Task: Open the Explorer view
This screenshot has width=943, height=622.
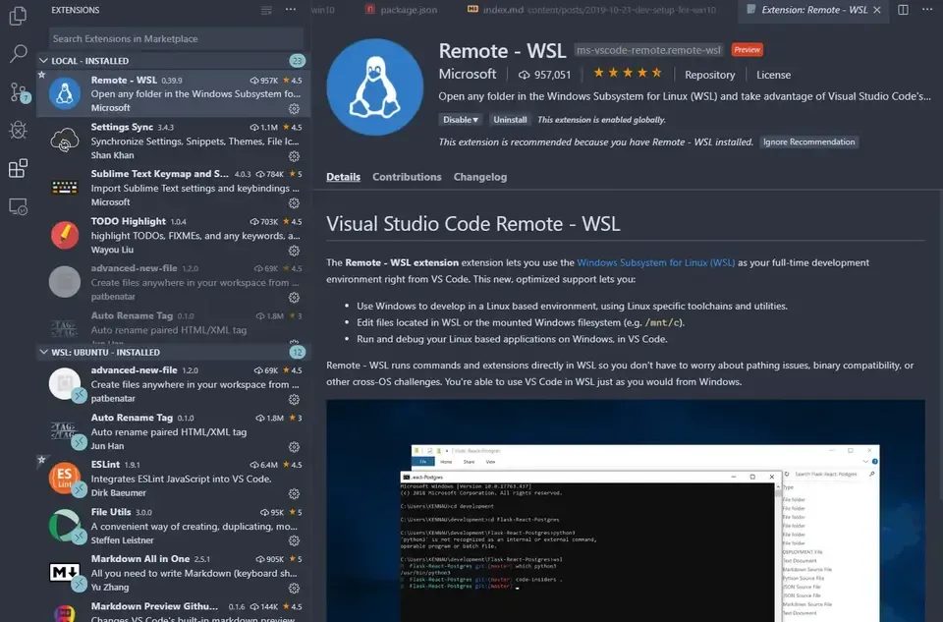Action: tap(18, 15)
